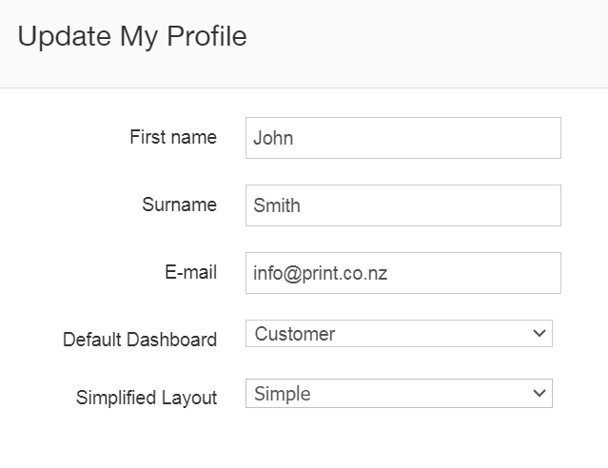Place cursor on "John" text

[273, 138]
